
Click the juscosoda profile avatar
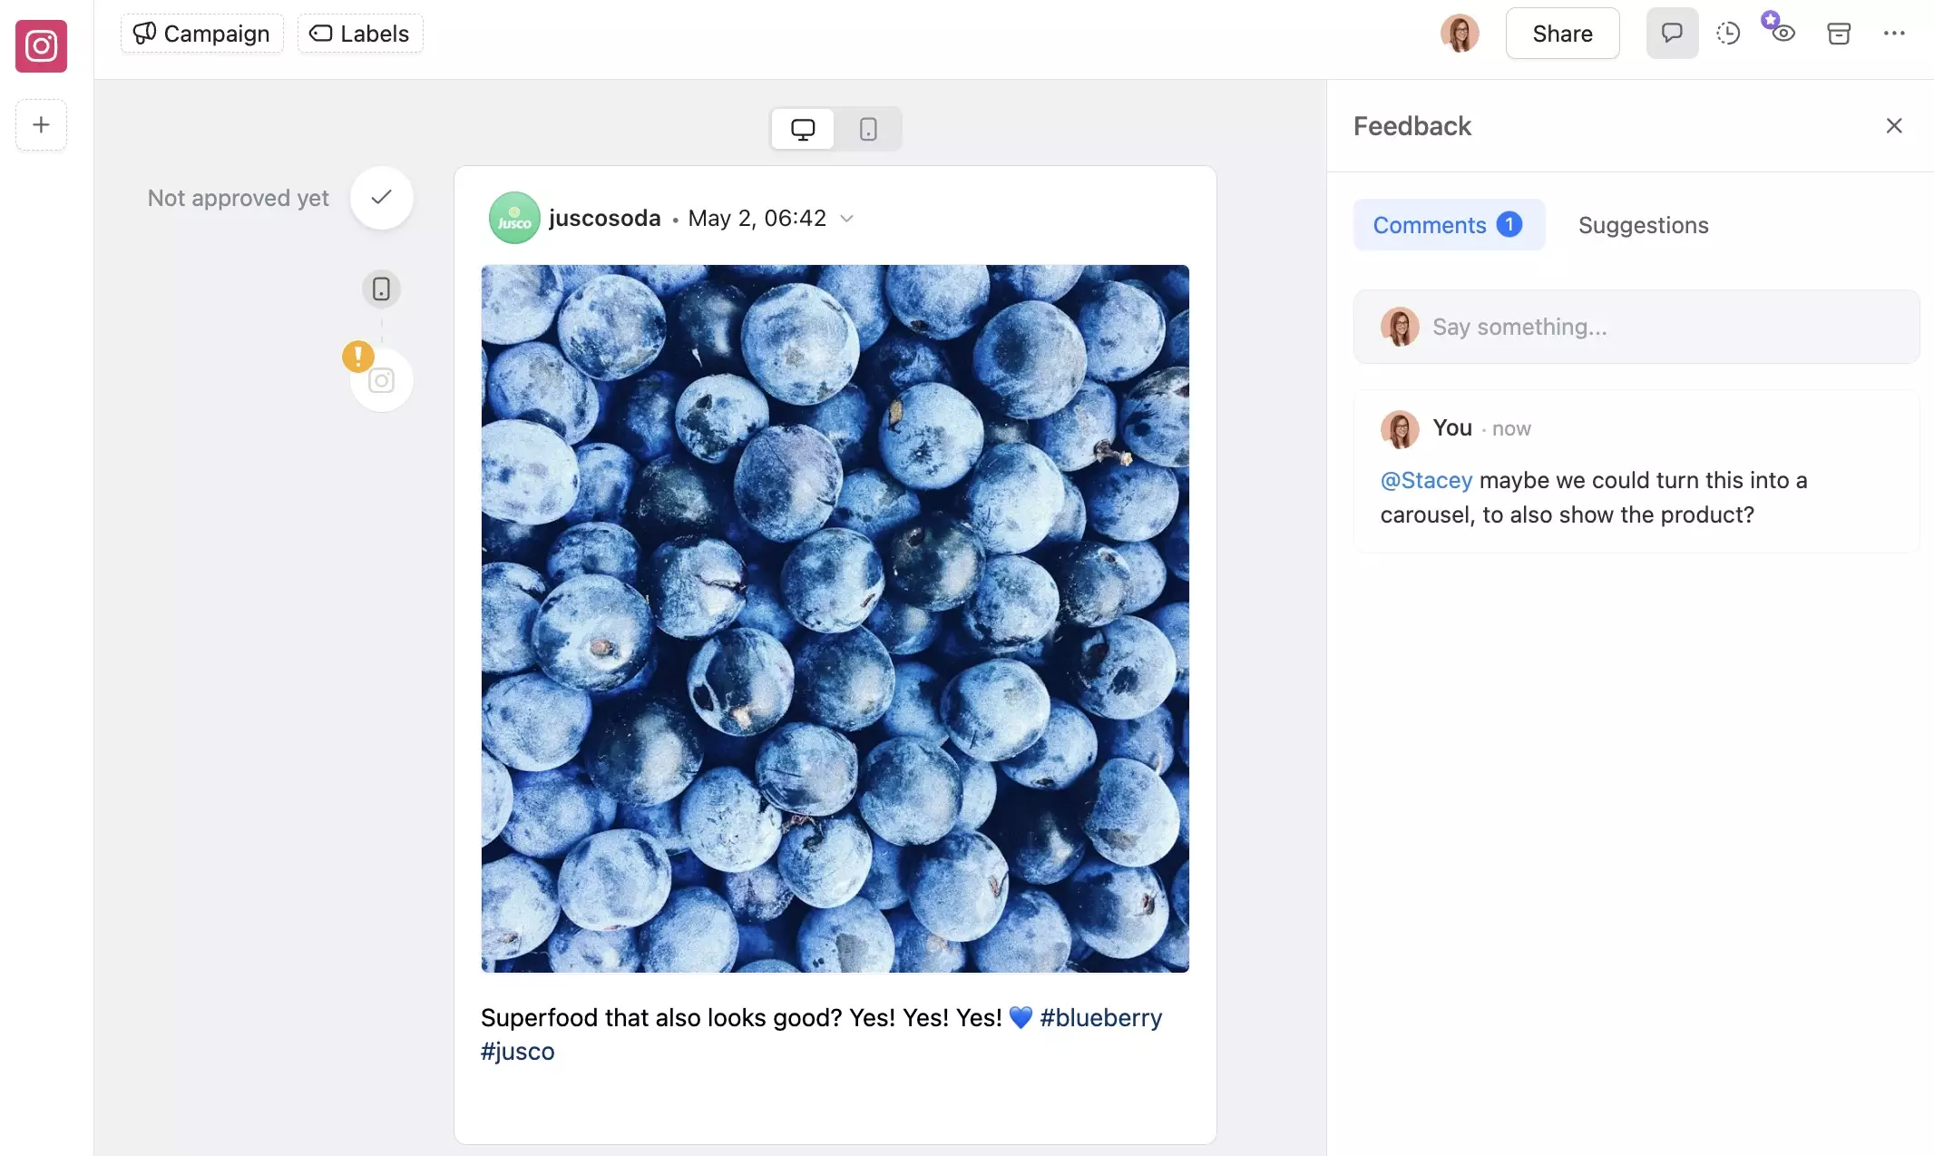pos(514,218)
